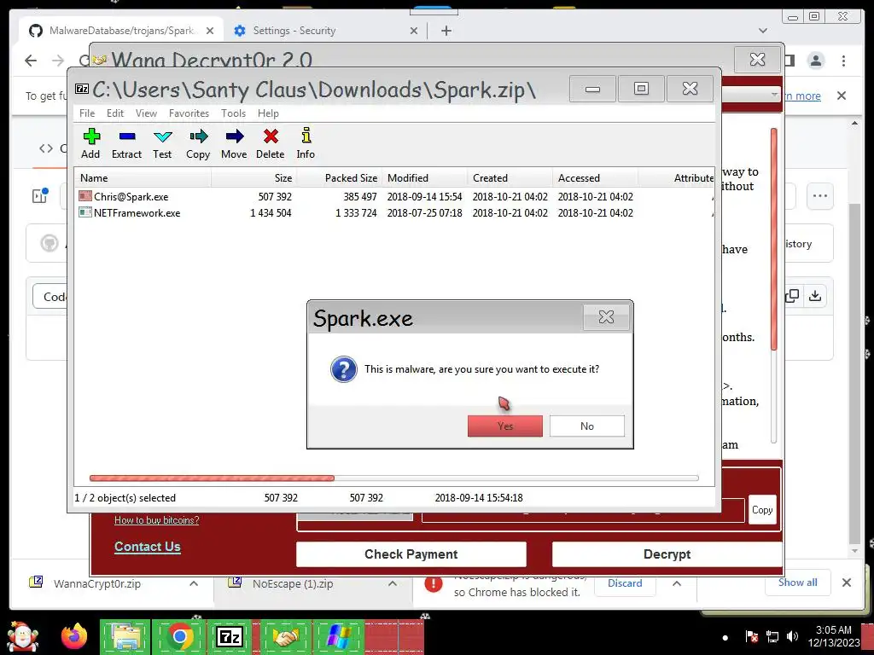
Task: Choose No in the malware prompt
Action: click(x=587, y=426)
